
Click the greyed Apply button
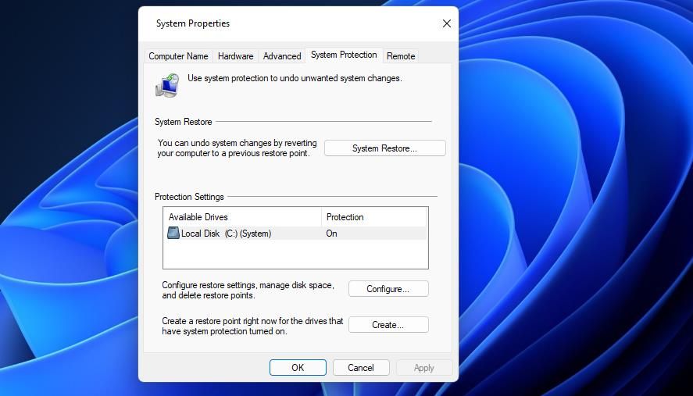tap(423, 368)
